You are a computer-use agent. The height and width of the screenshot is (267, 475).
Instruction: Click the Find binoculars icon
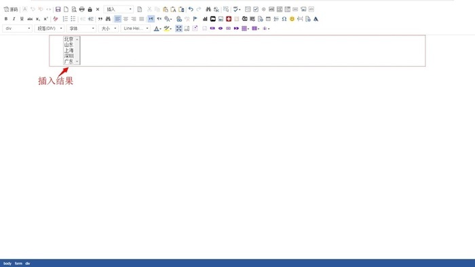[208, 10]
